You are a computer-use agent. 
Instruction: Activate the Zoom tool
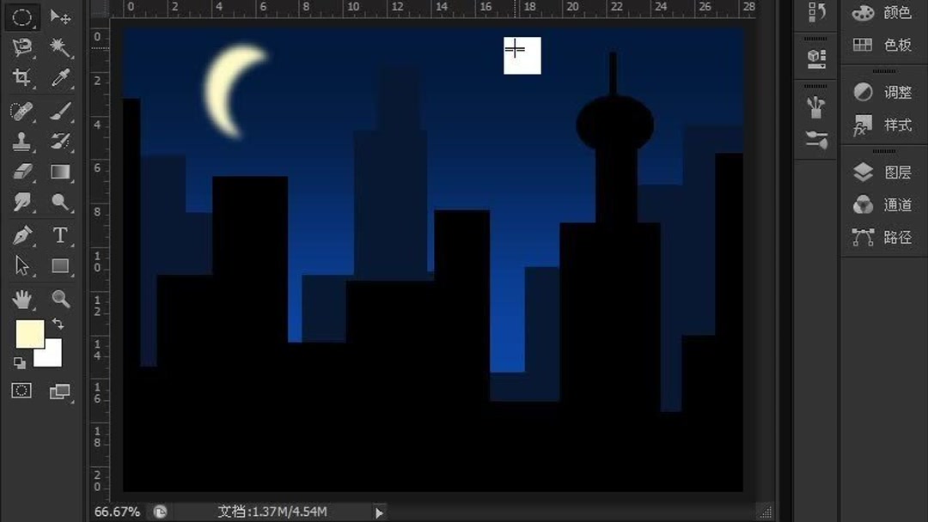click(58, 299)
